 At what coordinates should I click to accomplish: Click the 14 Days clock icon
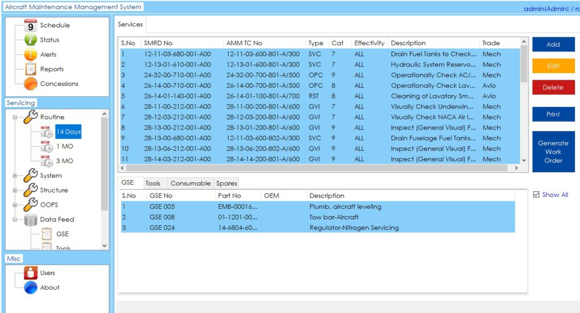tap(46, 131)
